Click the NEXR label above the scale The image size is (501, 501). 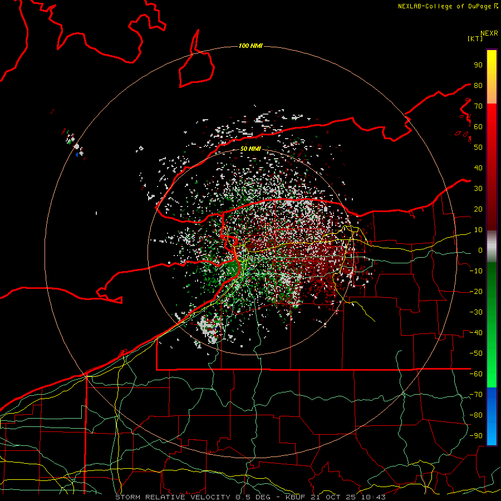tap(489, 33)
